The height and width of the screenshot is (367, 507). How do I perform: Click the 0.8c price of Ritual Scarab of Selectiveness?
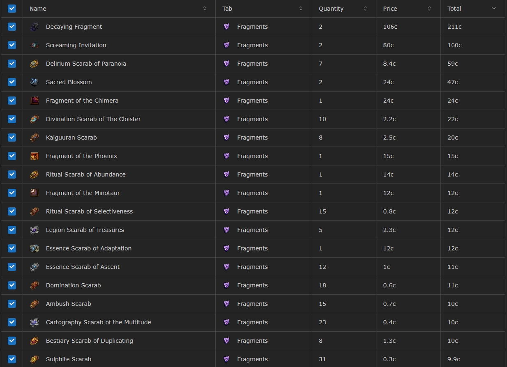click(389, 211)
